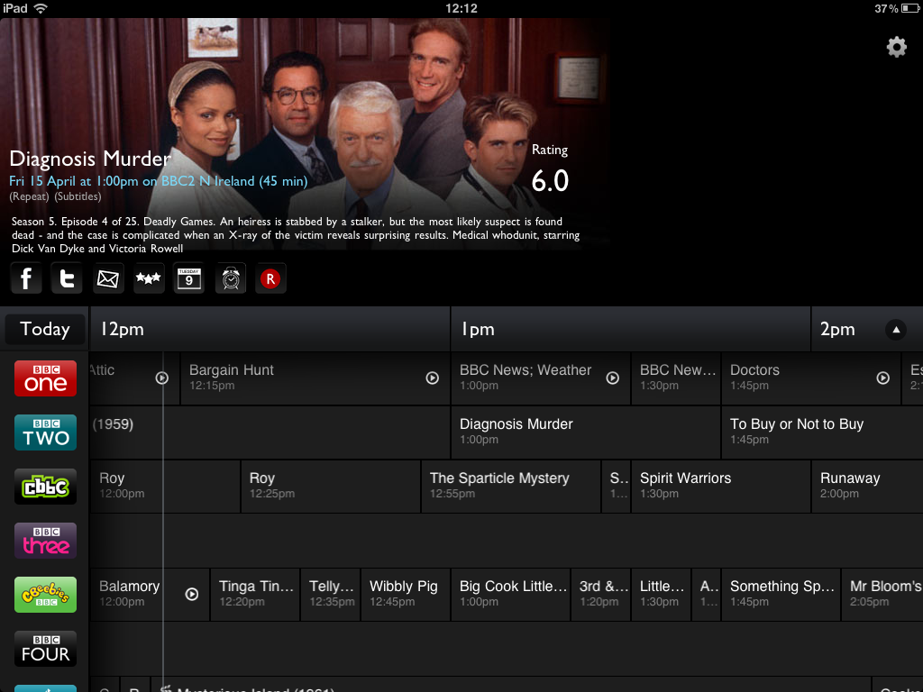Image resolution: width=923 pixels, height=692 pixels.
Task: Open the star ratings icon
Action: tap(148, 278)
